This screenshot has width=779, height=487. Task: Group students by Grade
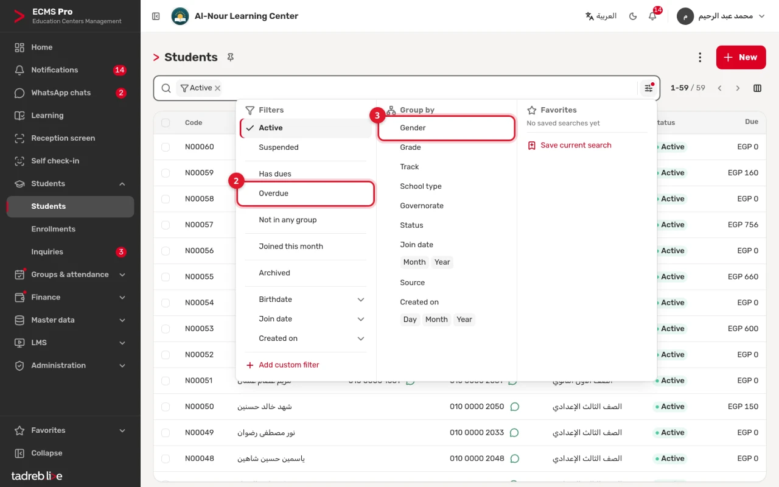click(x=447, y=147)
